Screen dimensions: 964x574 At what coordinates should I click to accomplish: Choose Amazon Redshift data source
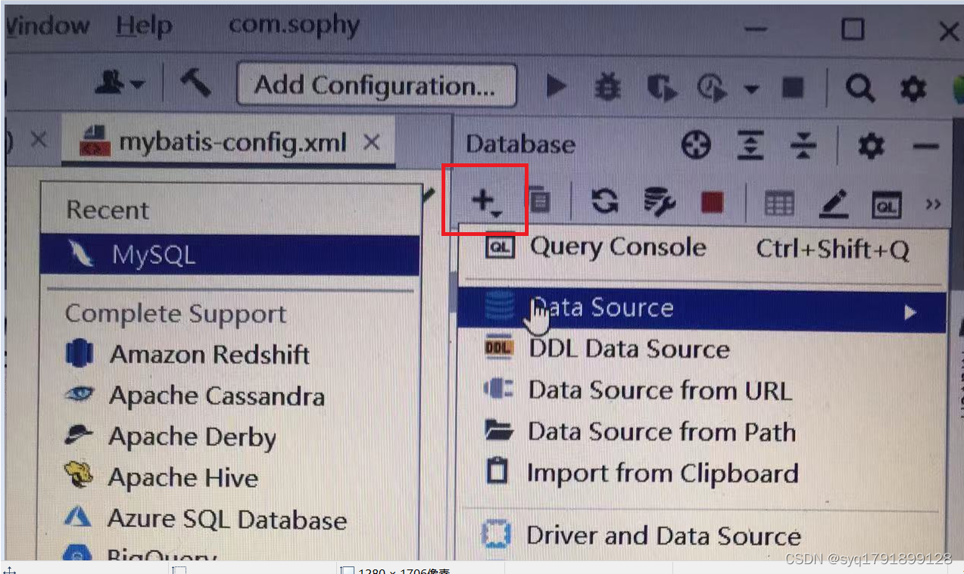coord(230,354)
